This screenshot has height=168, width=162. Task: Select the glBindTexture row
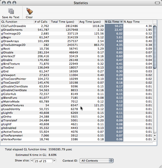point(77,64)
